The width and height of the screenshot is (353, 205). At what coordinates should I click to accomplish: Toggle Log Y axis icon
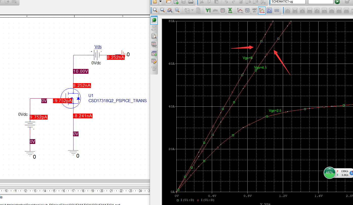pos(208,10)
